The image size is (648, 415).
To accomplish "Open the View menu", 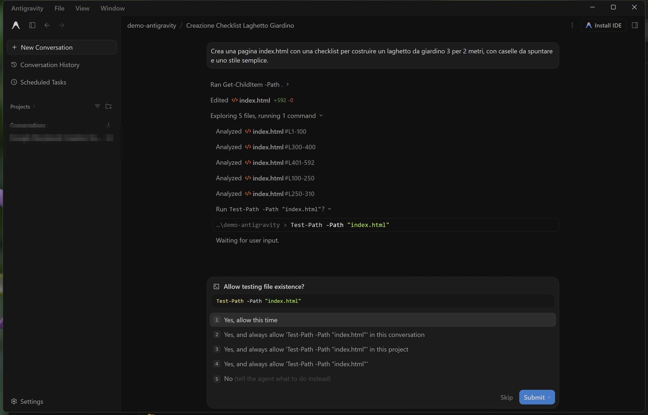I will tap(82, 8).
